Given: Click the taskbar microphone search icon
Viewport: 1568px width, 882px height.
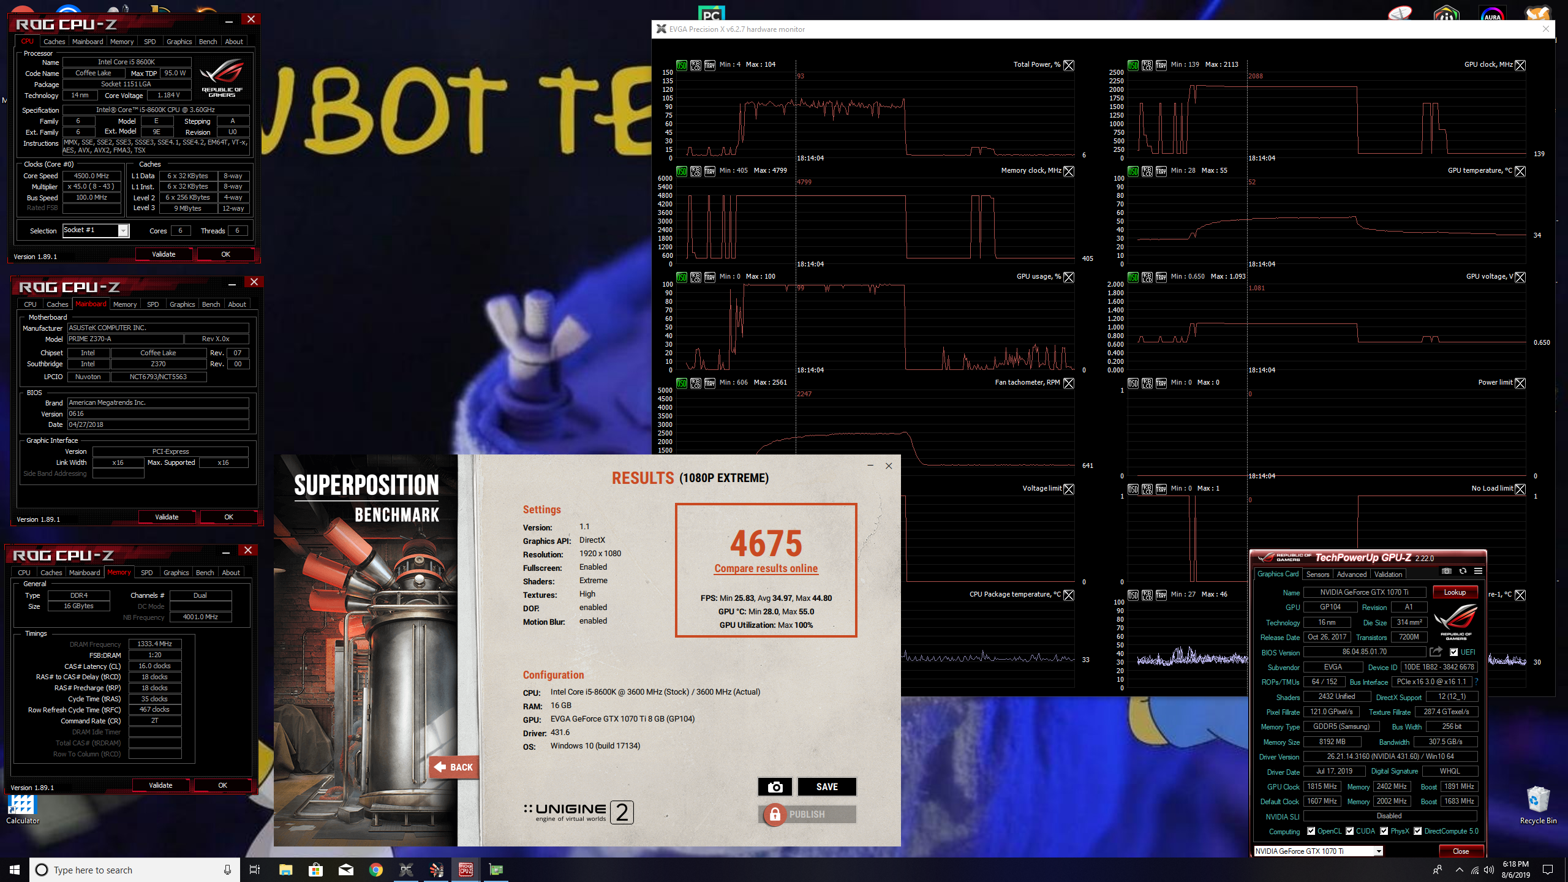Looking at the screenshot, I should pyautogui.click(x=227, y=870).
